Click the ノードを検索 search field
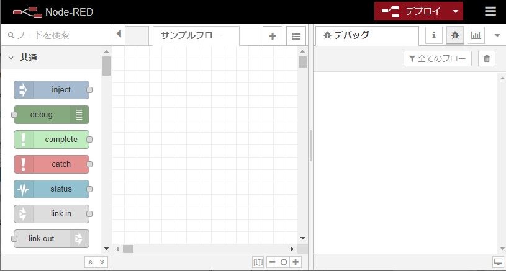This screenshot has height=271, width=506. pos(56,35)
